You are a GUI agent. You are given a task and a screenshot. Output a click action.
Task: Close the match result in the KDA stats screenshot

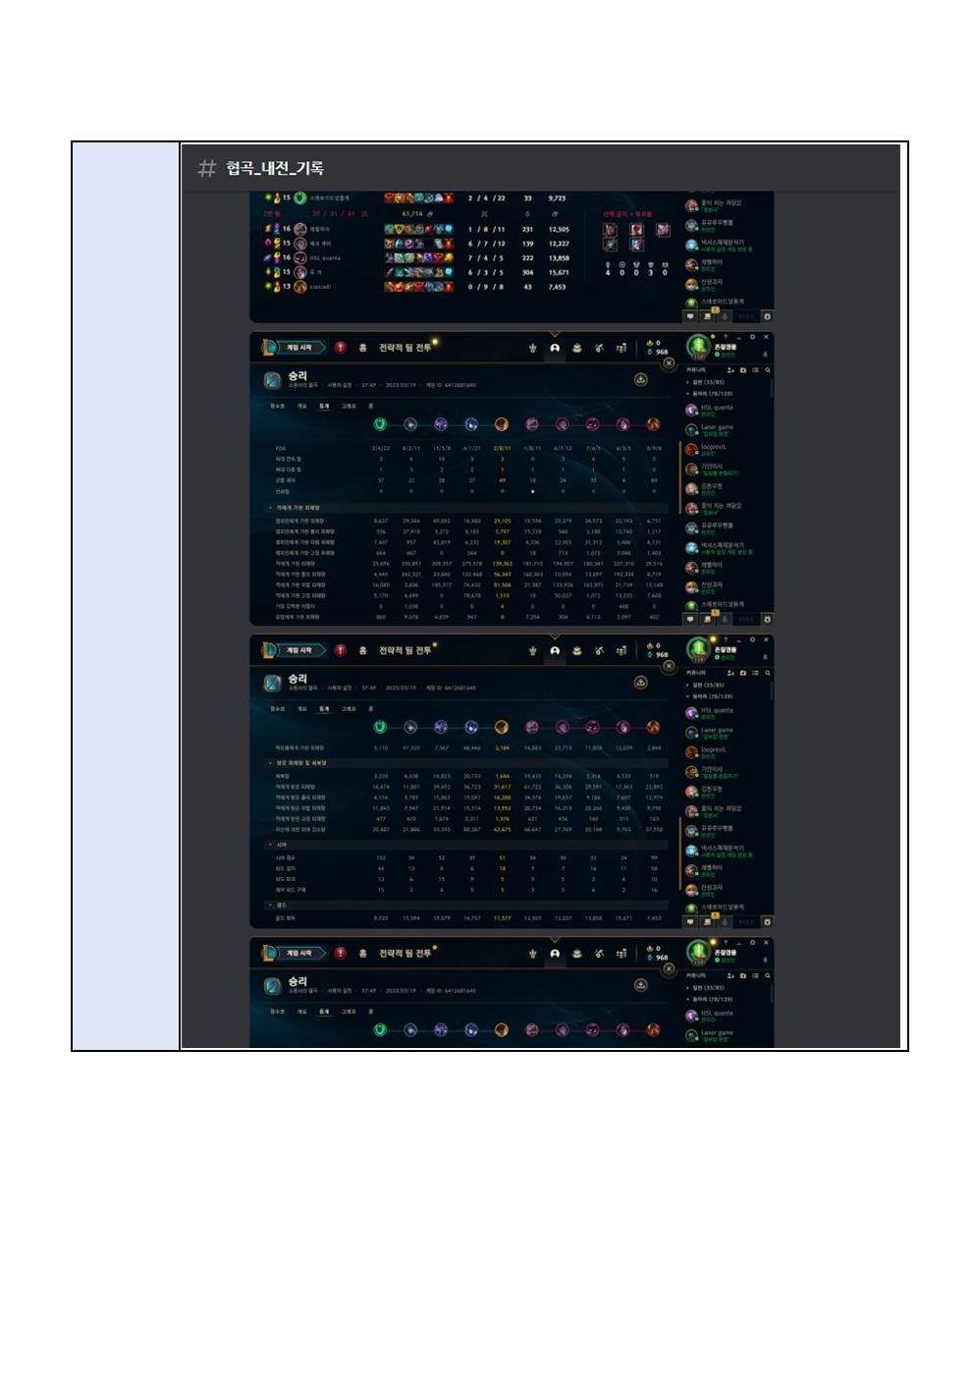tap(669, 363)
